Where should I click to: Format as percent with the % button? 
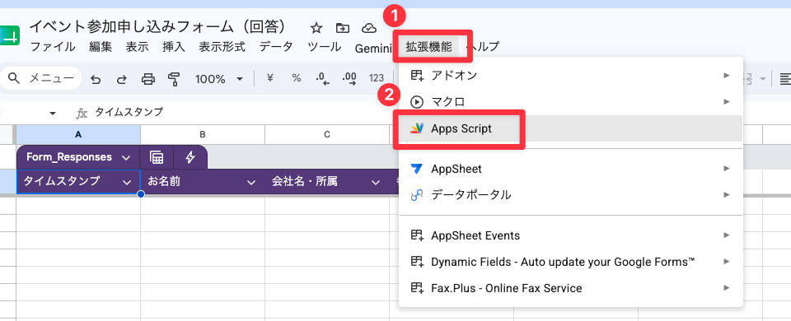point(297,78)
